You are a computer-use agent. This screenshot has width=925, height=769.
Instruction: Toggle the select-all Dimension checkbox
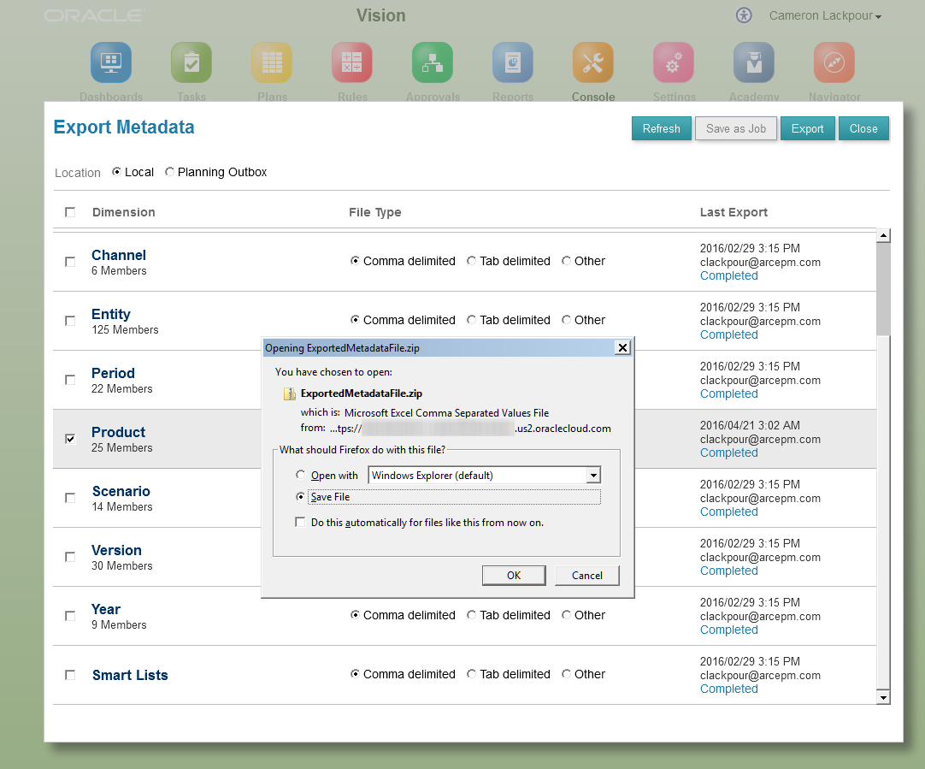coord(70,212)
